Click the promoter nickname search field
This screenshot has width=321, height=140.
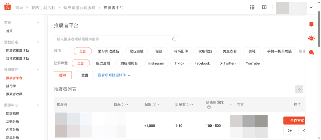coord(113,39)
